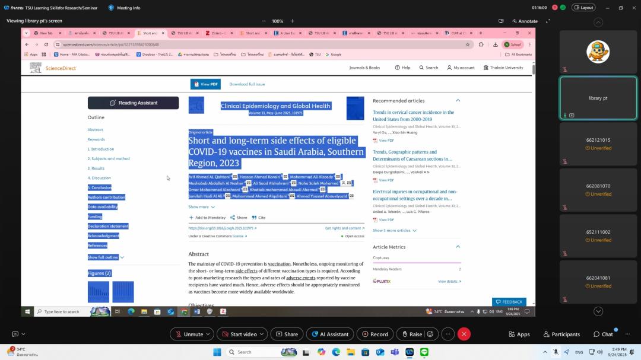Open Meeting Info
The image size is (641, 360).
point(124,8)
